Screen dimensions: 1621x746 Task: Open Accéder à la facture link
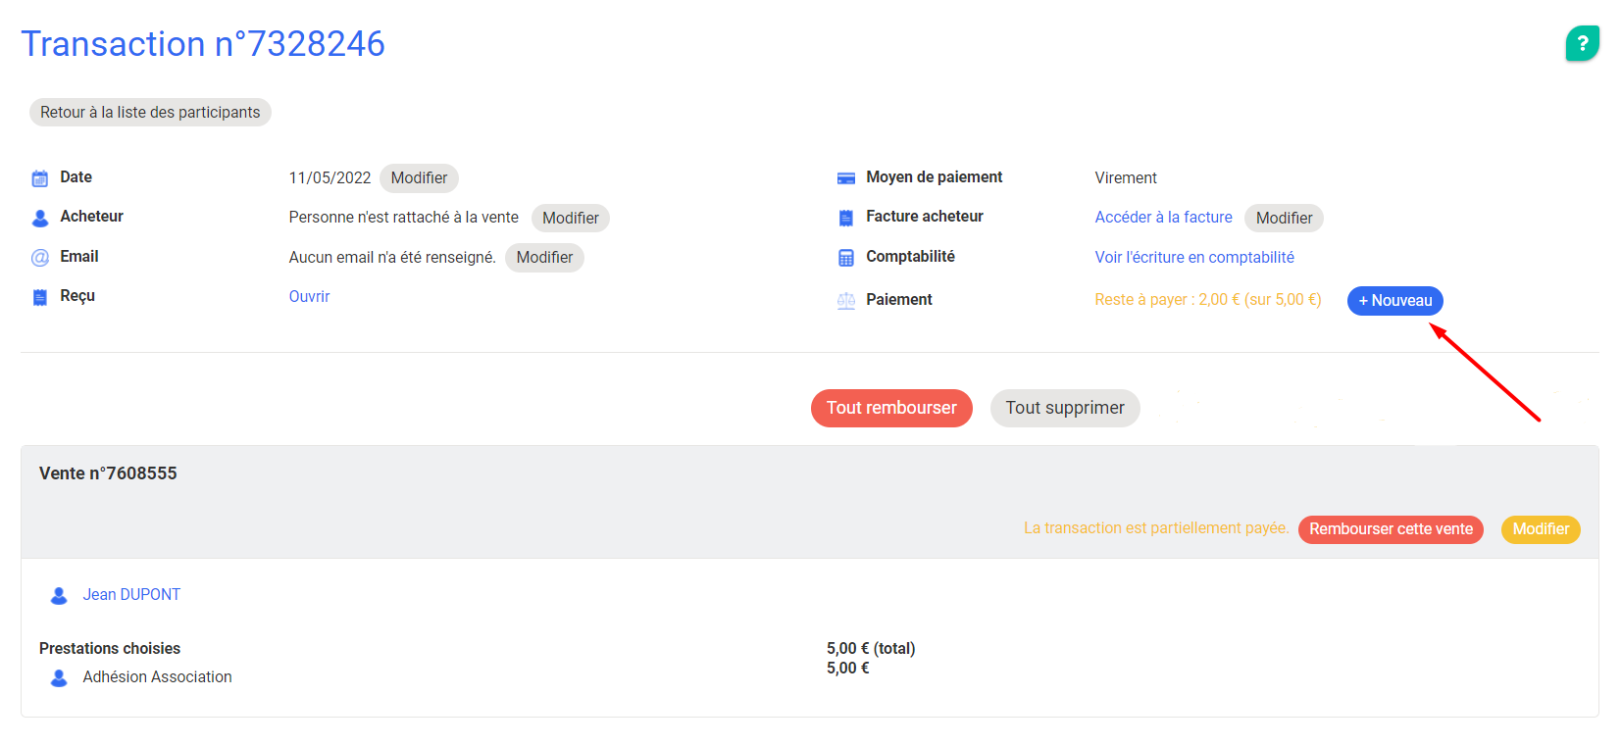1164,218
